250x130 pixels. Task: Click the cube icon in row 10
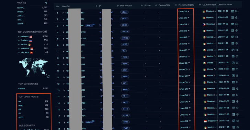click(x=237, y=69)
